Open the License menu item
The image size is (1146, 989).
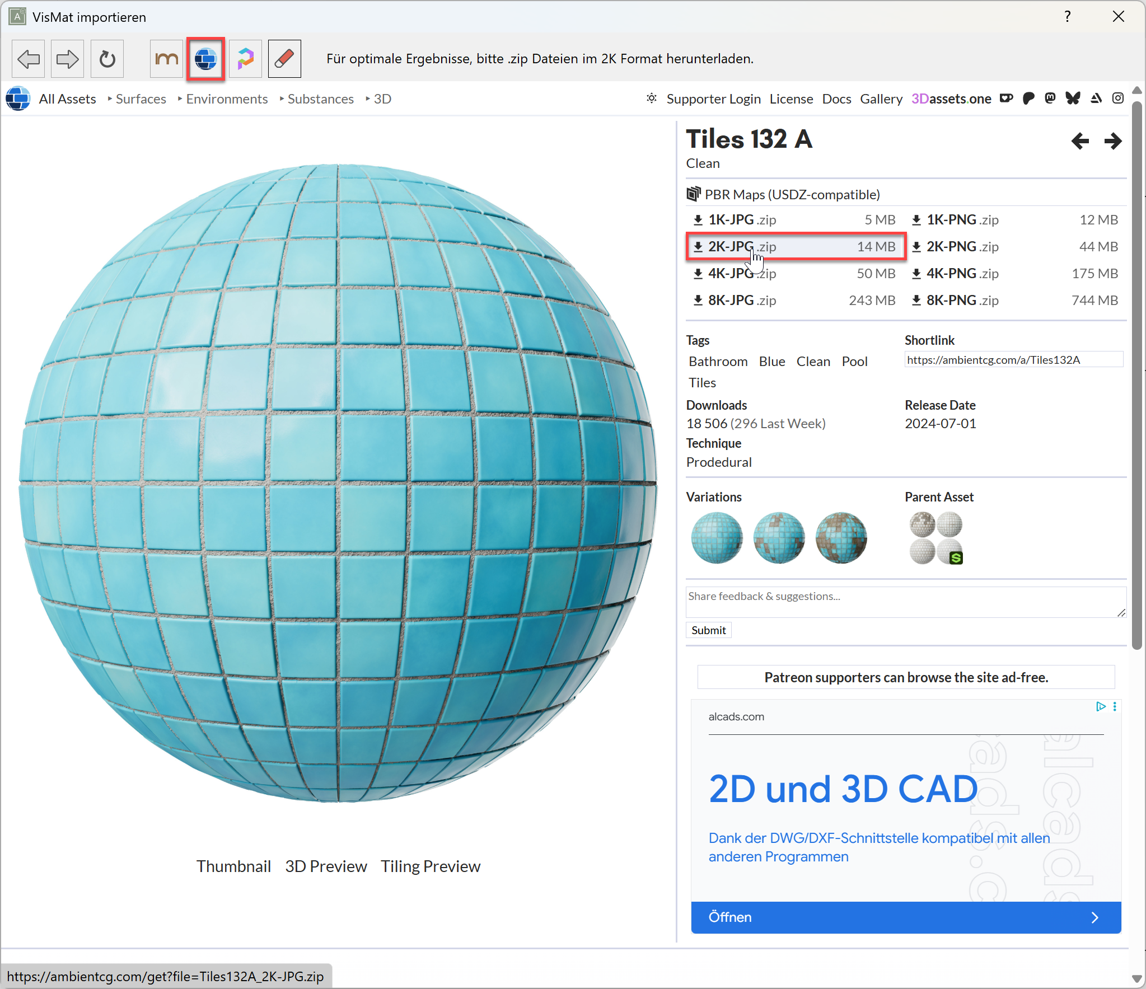pos(791,99)
